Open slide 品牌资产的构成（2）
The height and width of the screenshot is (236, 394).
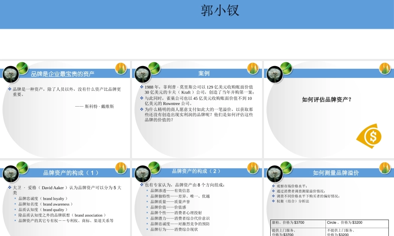tap(197, 198)
